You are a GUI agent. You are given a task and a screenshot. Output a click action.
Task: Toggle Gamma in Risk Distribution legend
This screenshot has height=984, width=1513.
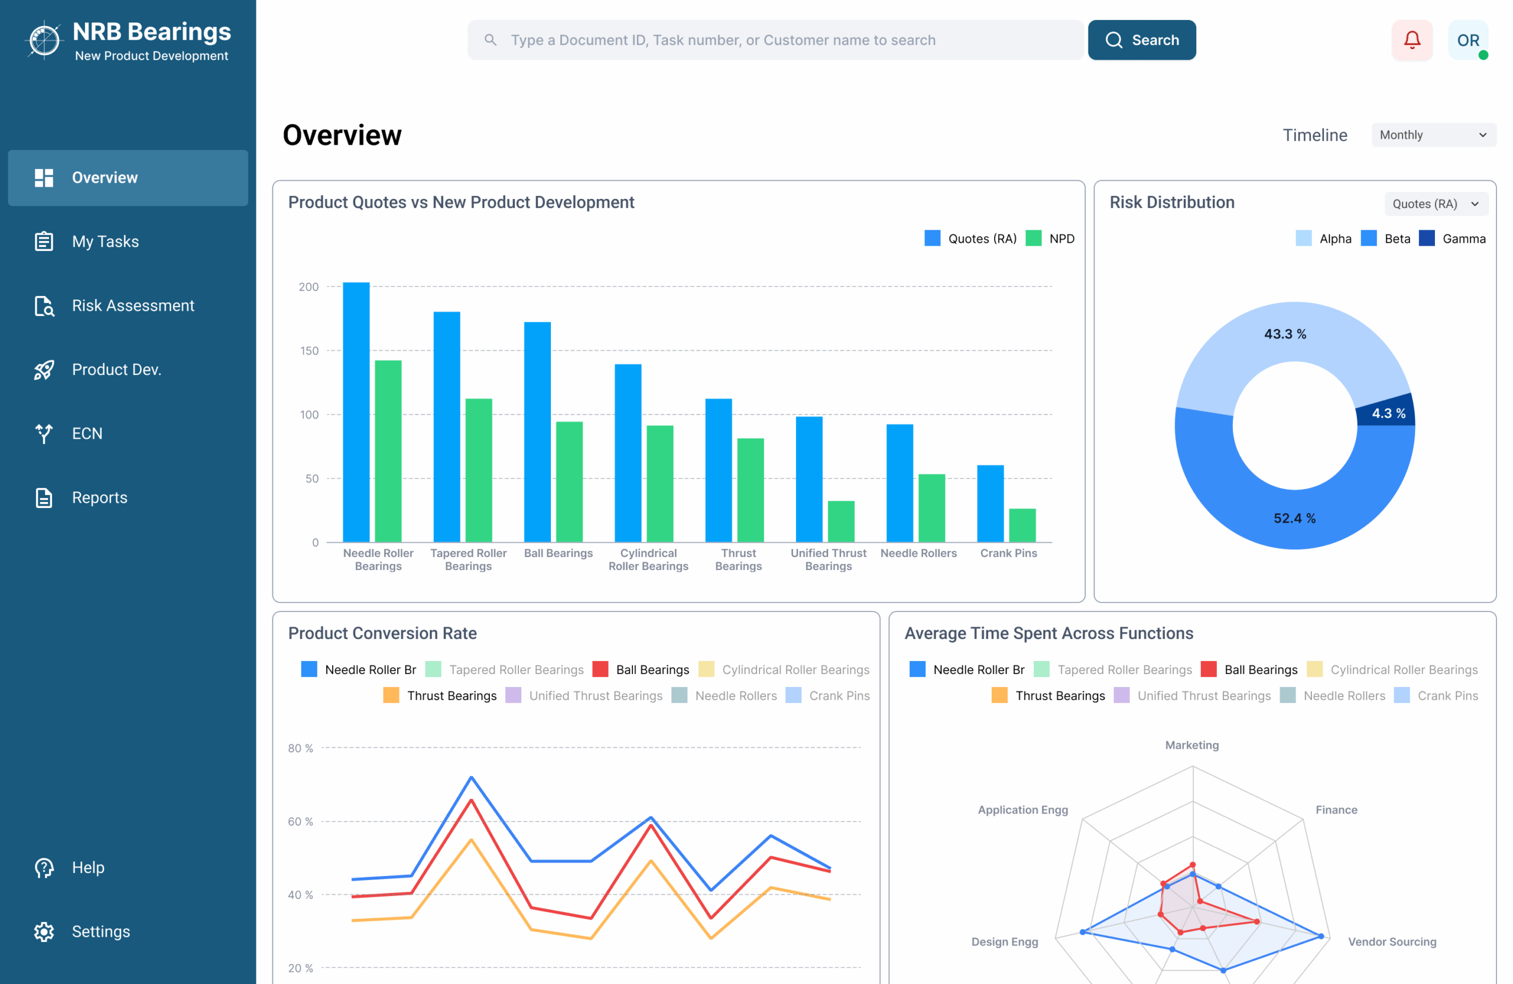click(x=1452, y=239)
